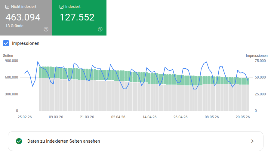
Task: Open help icon in Nicht indexiert card
Action: click(46, 29)
